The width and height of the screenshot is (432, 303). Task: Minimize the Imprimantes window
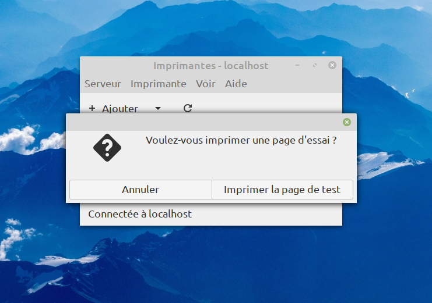[x=298, y=65]
